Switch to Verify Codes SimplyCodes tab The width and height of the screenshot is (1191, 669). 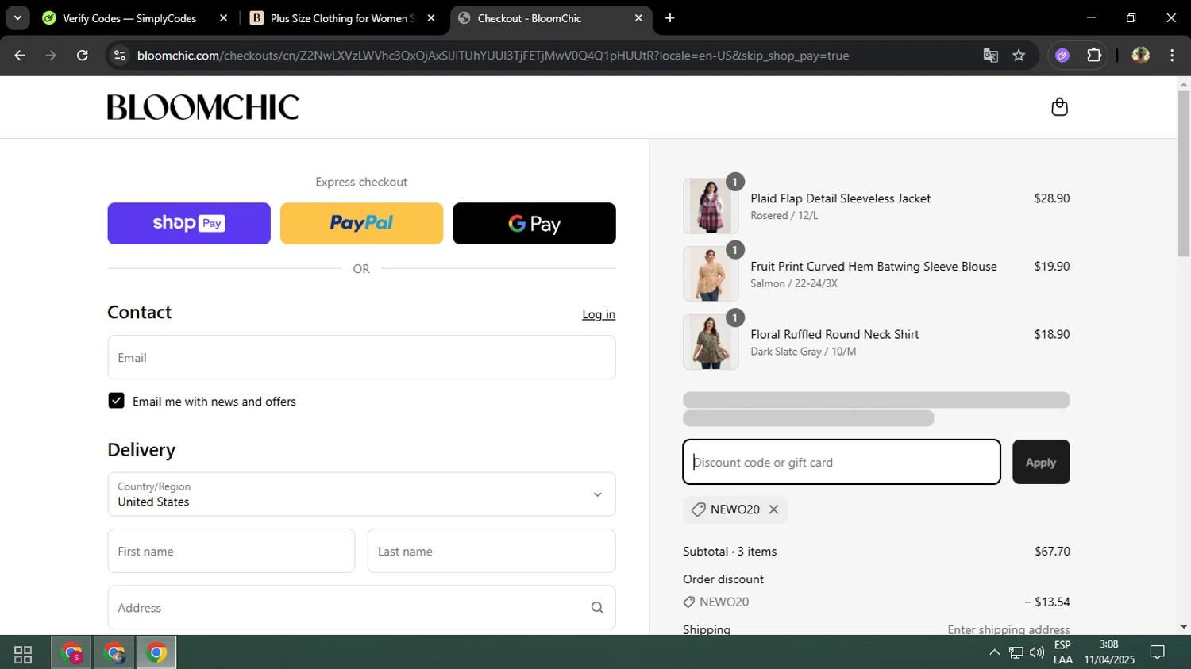coord(131,18)
